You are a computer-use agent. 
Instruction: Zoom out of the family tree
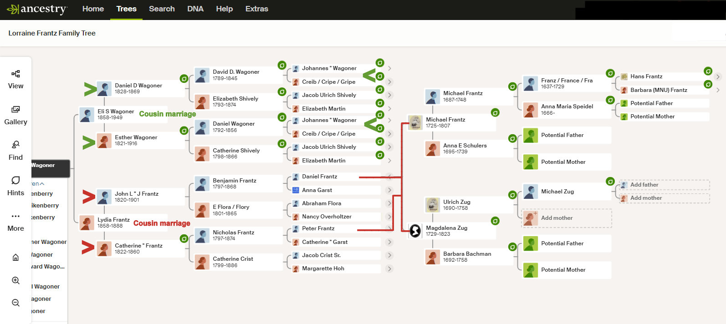coord(15,303)
